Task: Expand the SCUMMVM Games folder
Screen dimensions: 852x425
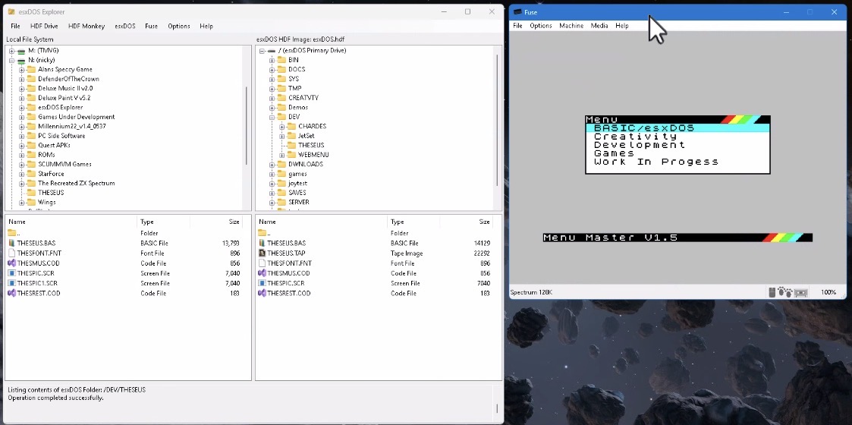Action: (x=22, y=164)
